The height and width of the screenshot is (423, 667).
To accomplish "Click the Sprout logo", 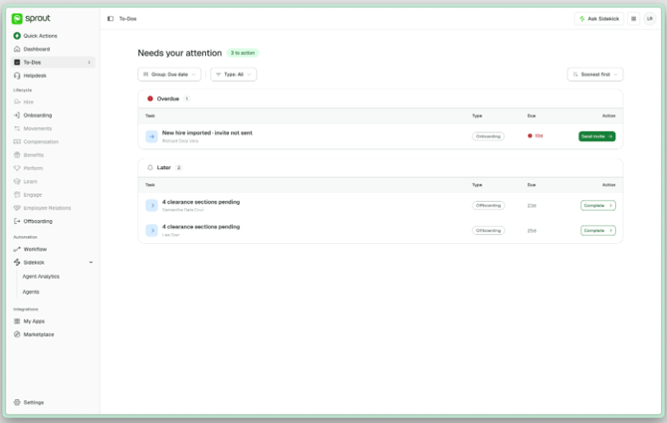I will click(31, 18).
